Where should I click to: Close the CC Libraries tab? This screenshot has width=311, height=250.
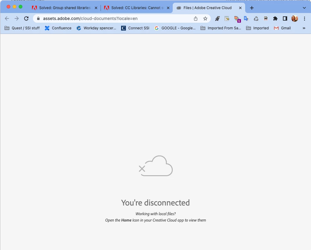click(168, 8)
